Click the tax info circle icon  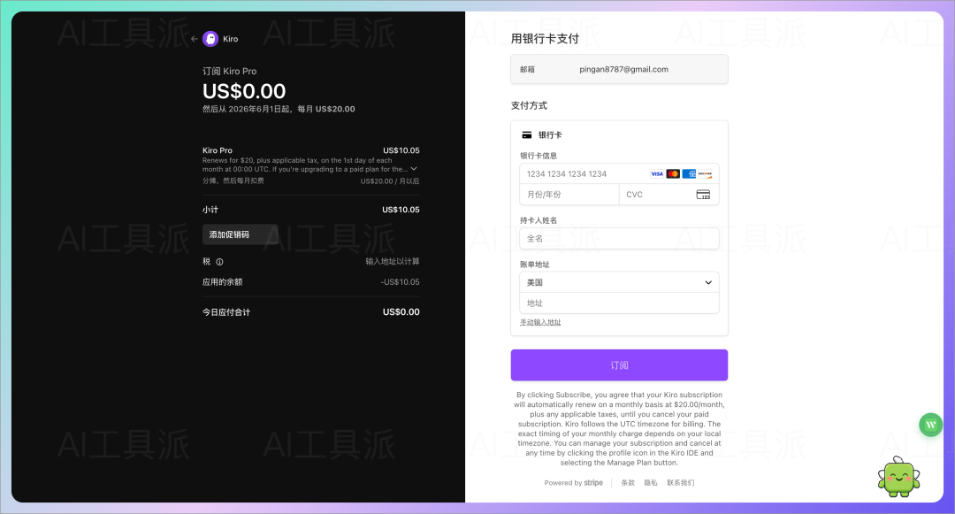pos(219,262)
